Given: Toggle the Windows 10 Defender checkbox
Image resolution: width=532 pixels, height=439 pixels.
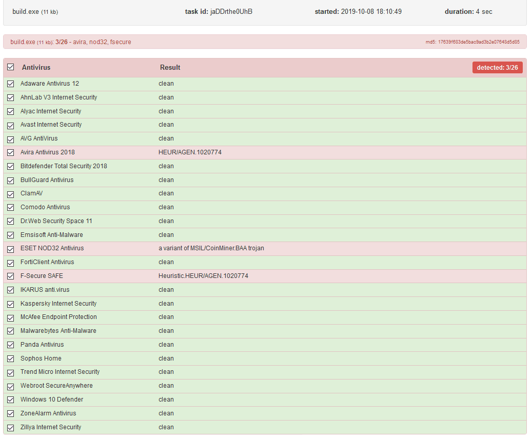Looking at the screenshot, I should 10,400.
